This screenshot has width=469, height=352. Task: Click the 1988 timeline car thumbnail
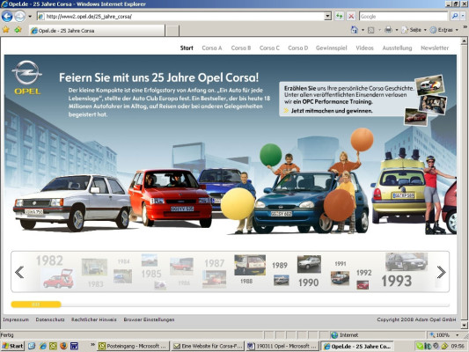coord(250,265)
